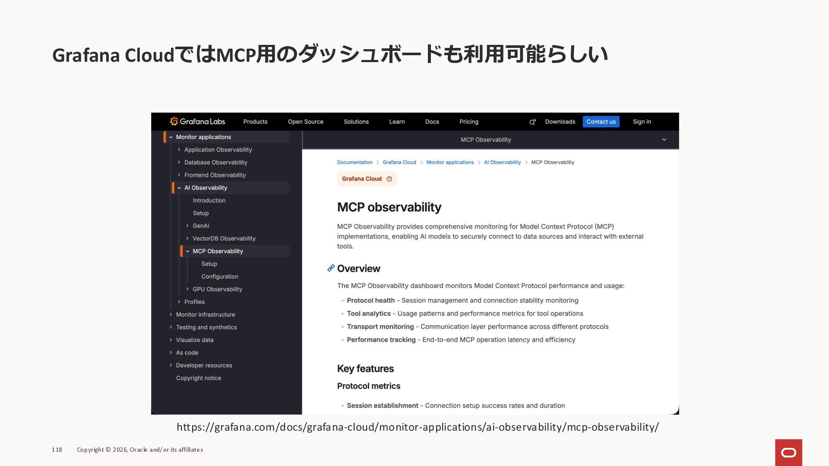Click the Grafana Labs logo
This screenshot has height=466, width=829.
click(x=197, y=122)
